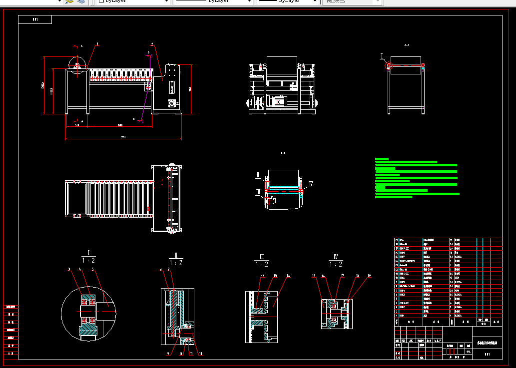Click callout III beside the B-B view
Image resolution: width=516 pixels, height=368 pixels.
pos(258,192)
